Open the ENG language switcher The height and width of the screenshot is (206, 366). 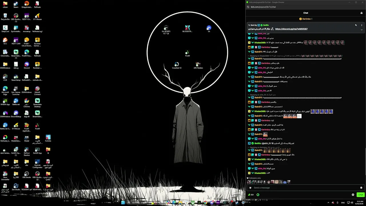coord(343,203)
